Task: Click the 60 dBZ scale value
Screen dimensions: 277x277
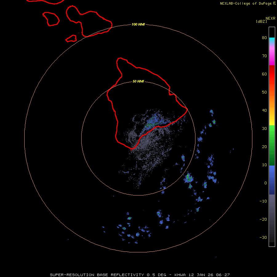Action: pyautogui.click(x=264, y=74)
